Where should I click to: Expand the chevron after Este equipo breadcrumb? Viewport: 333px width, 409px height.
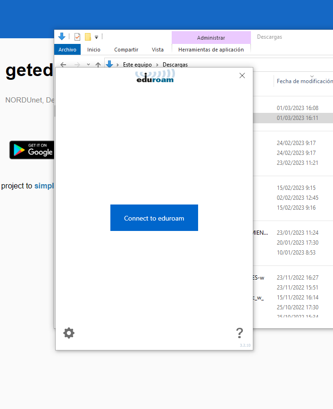coord(157,65)
